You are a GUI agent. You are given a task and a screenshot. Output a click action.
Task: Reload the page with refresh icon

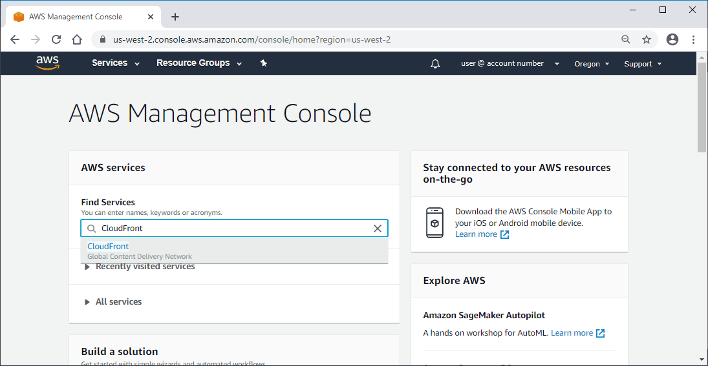tap(56, 39)
